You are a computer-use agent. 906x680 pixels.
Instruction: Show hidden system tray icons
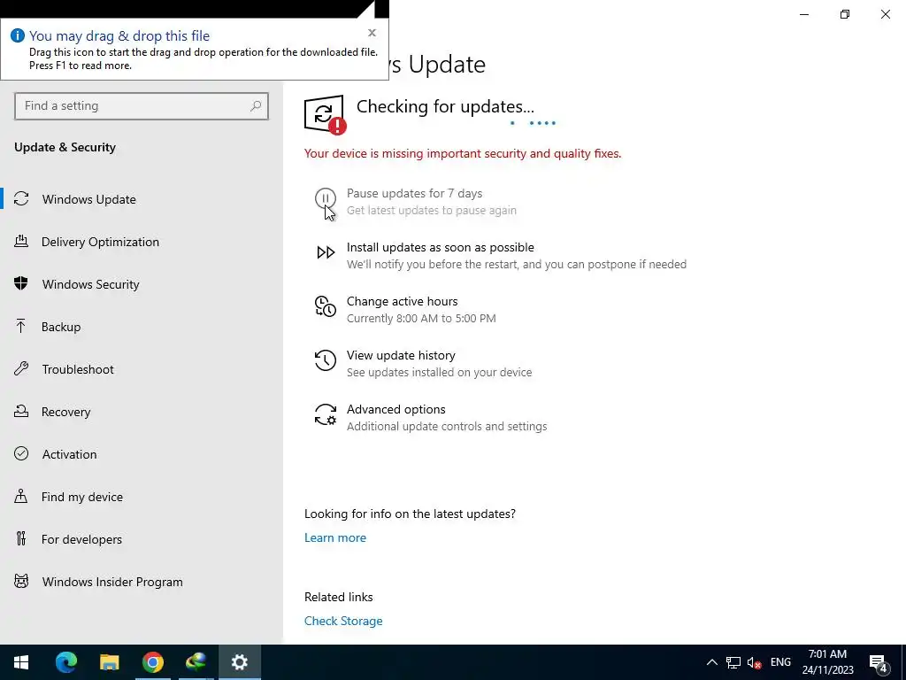(712, 662)
